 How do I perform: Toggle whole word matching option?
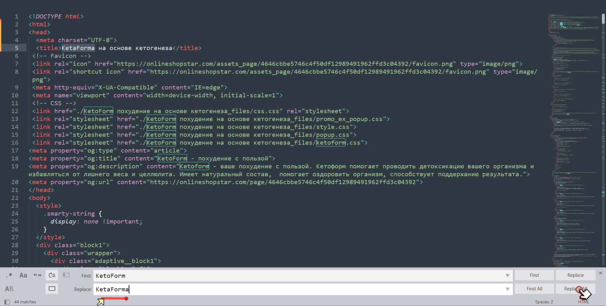[x=37, y=275]
